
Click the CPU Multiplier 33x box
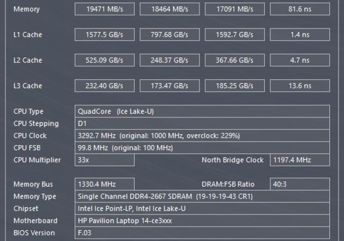coord(104,160)
